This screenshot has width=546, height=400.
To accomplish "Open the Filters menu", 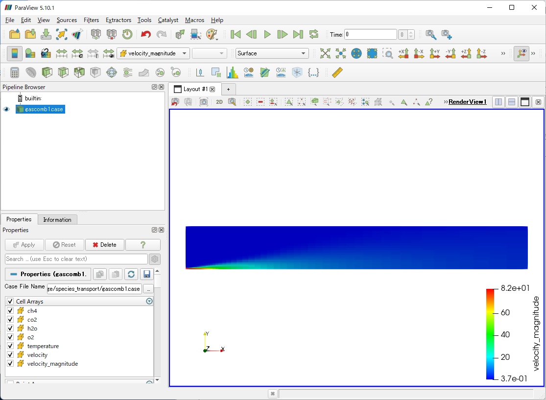I will [x=91, y=20].
